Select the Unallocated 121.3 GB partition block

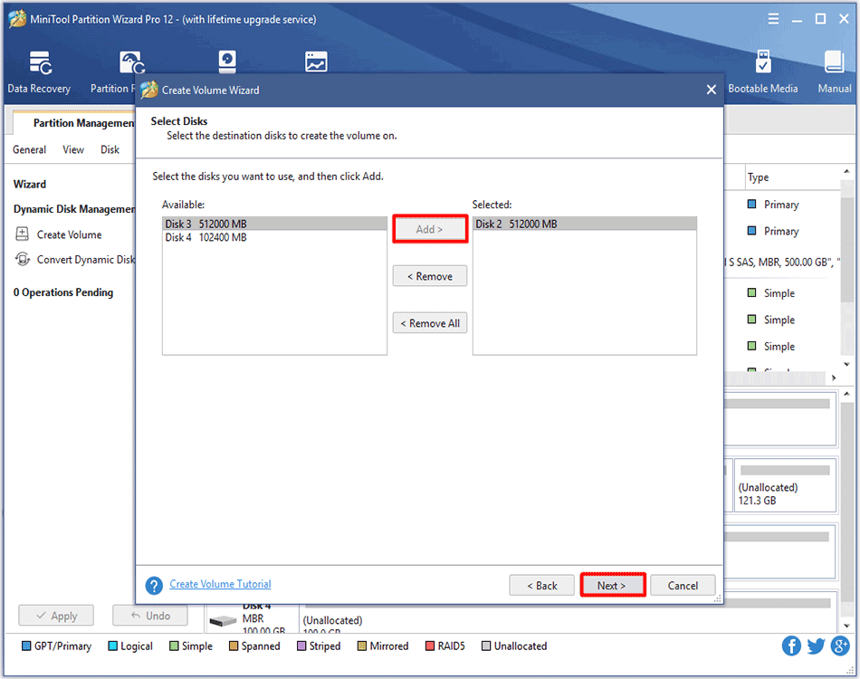(786, 486)
